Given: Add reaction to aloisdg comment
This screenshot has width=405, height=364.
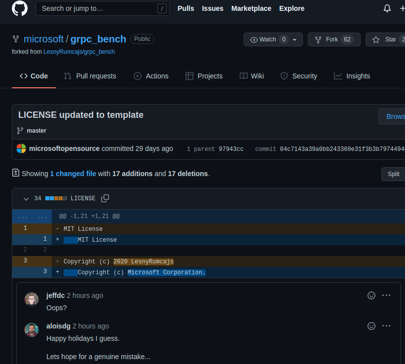Looking at the screenshot, I should pos(371,326).
